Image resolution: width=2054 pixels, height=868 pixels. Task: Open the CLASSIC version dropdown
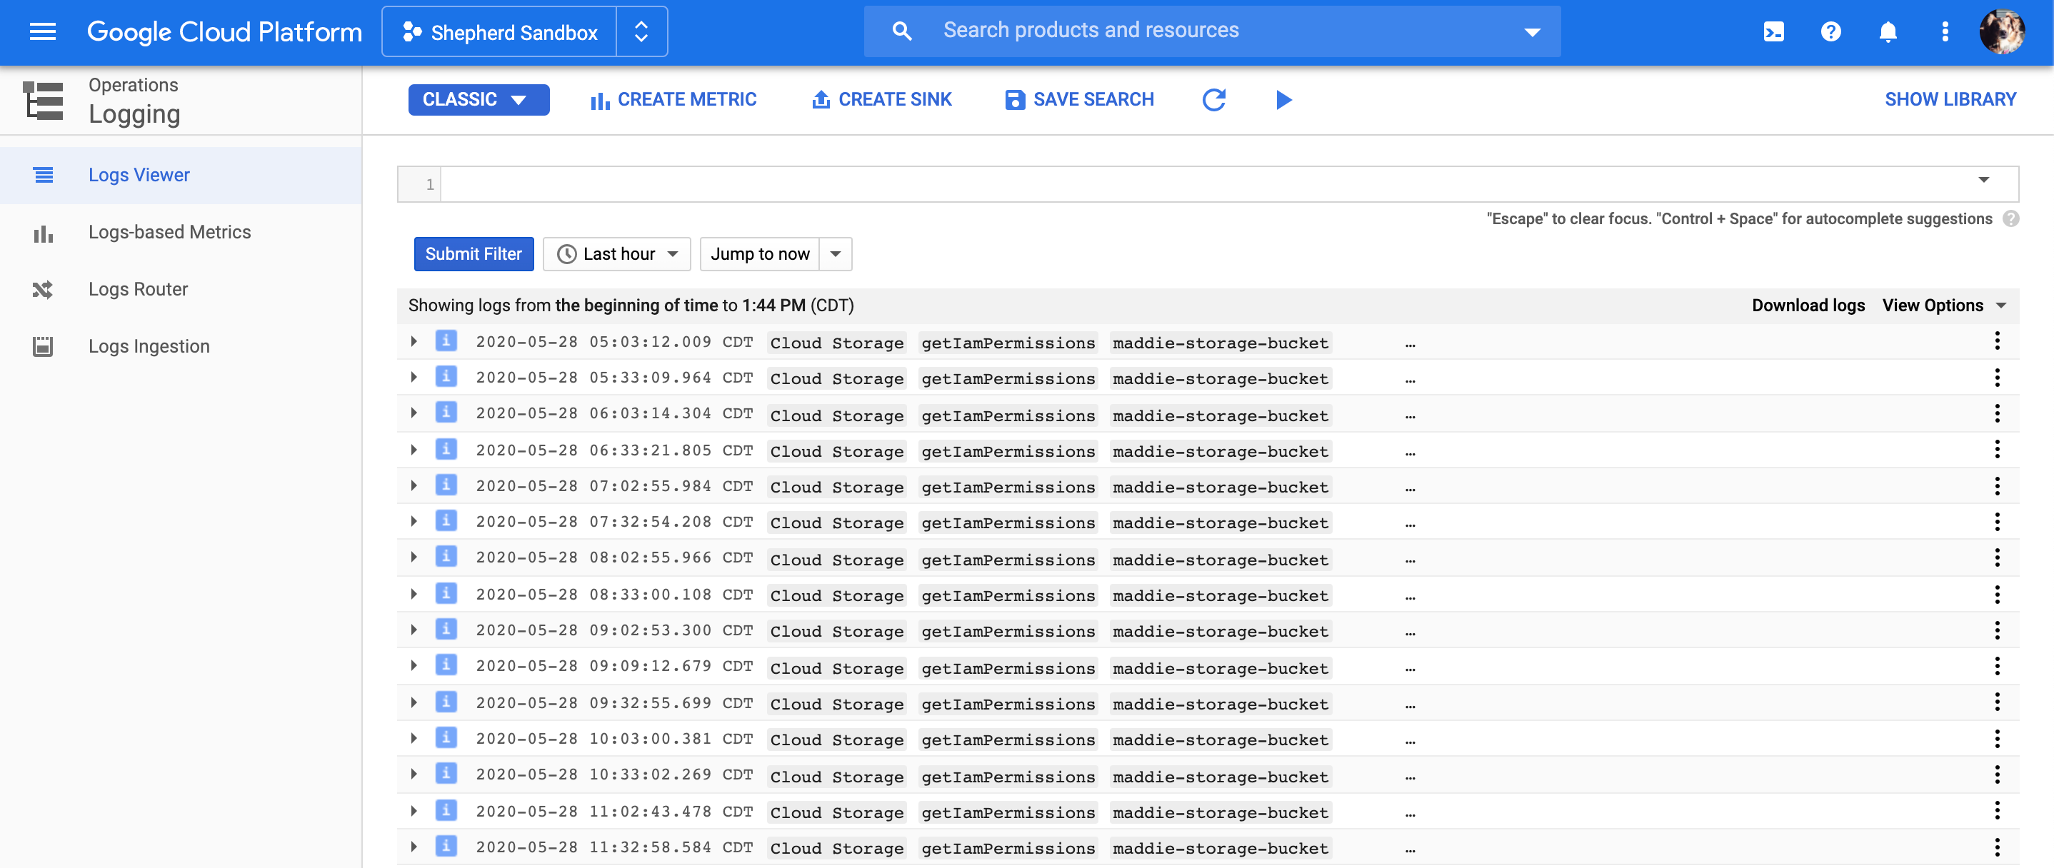tap(479, 100)
